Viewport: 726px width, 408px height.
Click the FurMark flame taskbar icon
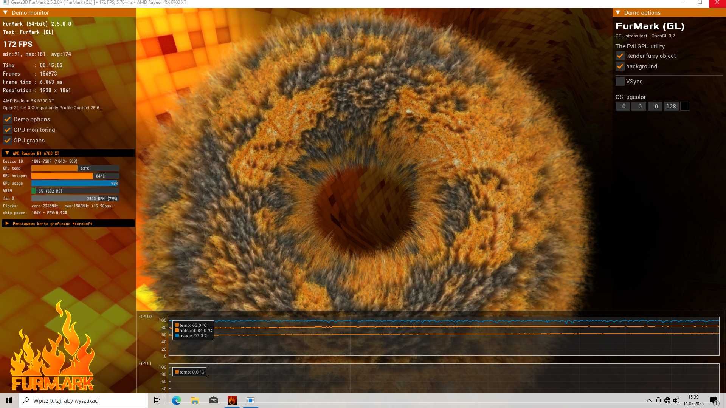232,400
